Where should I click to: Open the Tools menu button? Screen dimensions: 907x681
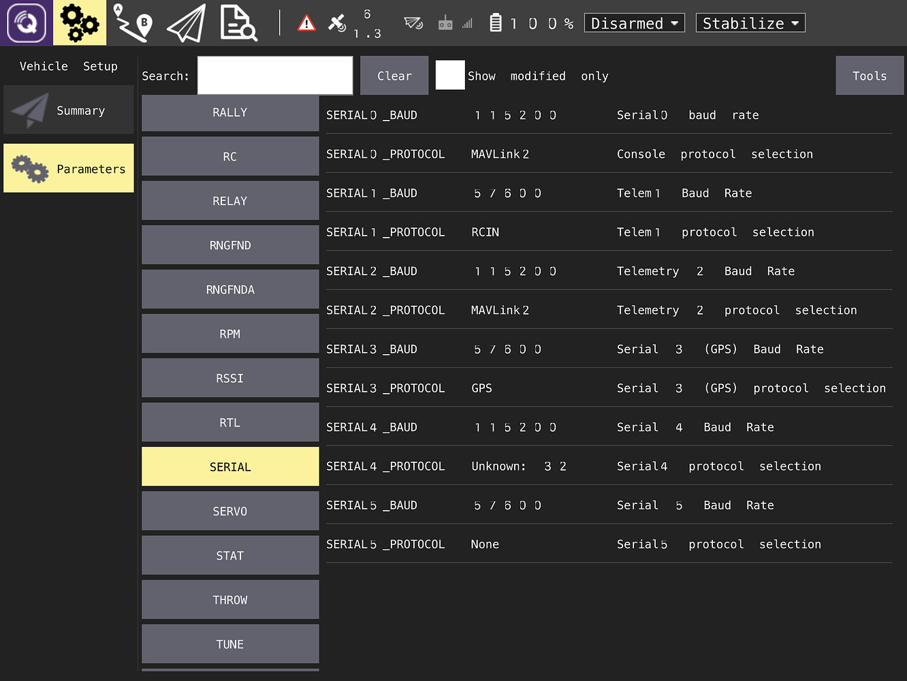point(870,76)
